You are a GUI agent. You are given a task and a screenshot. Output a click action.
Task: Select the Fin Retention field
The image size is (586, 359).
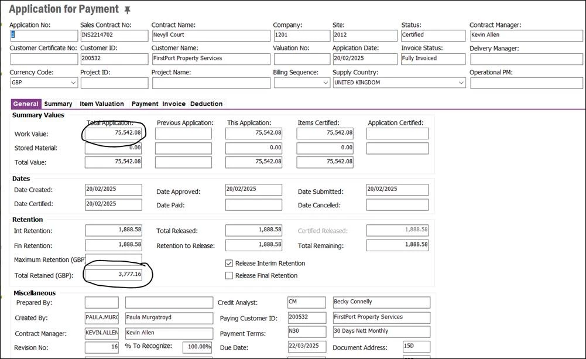coord(114,245)
